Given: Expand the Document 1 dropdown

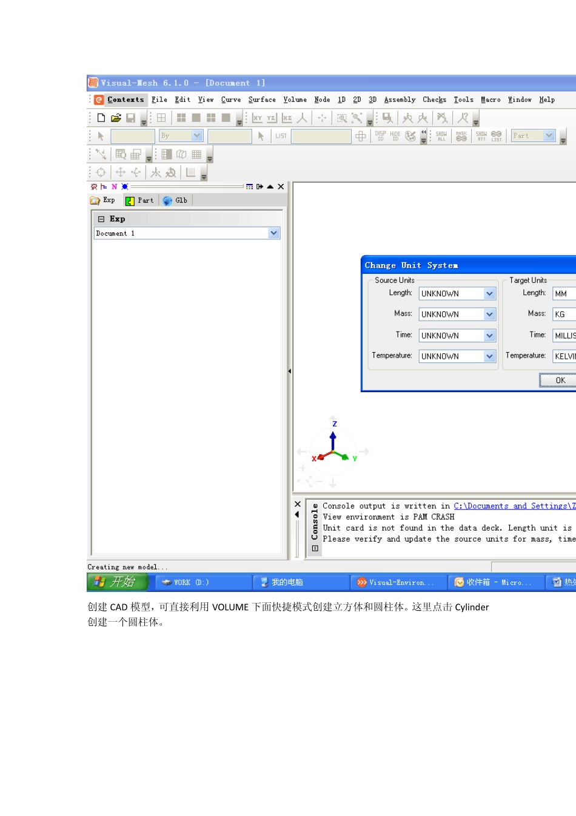Looking at the screenshot, I should pos(273,233).
